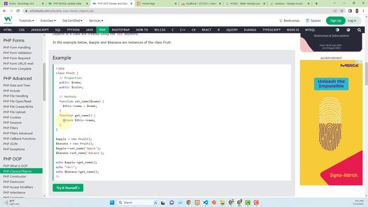Open PHP Inheritance in sidebar
The height and width of the screenshot is (207, 368).
[14, 193]
